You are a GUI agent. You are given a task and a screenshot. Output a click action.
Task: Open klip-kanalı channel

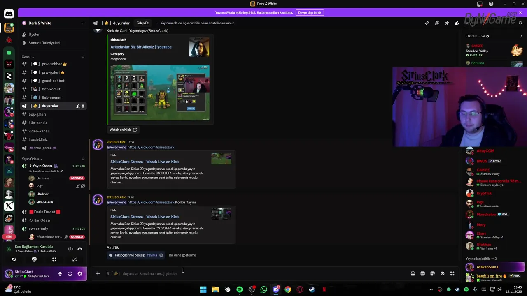[x=54, y=123]
